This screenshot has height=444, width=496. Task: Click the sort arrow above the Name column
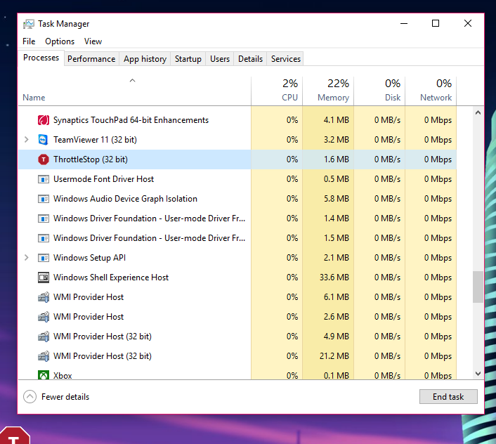[133, 81]
